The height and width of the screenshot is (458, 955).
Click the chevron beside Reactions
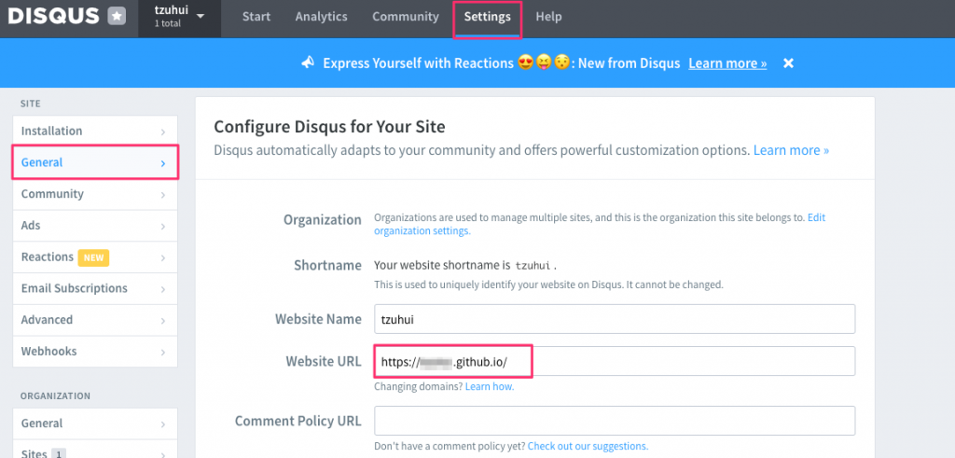point(163,258)
